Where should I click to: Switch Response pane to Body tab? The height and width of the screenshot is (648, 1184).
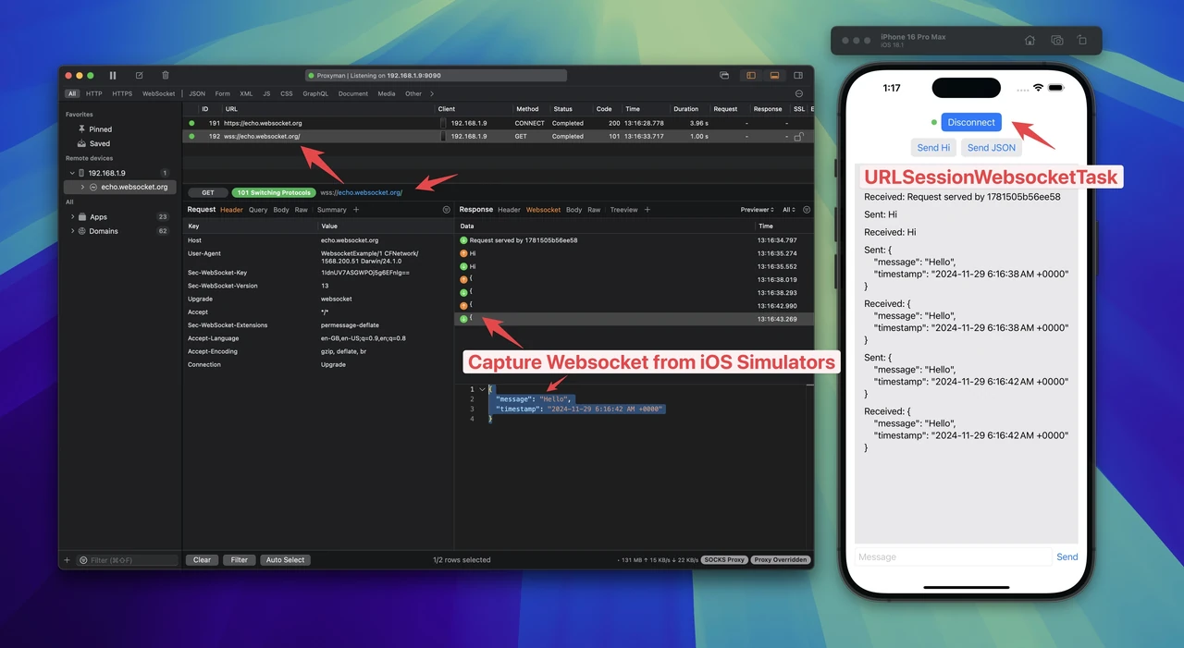pyautogui.click(x=574, y=210)
